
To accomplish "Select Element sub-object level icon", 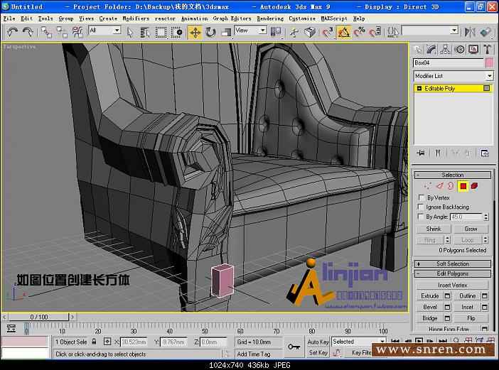I will coord(474,186).
